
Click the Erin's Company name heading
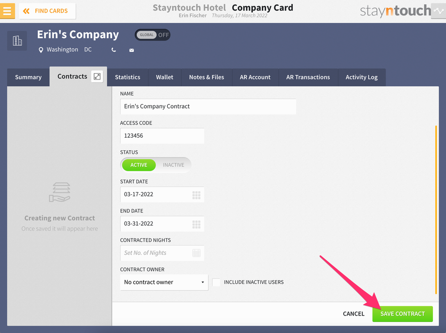pos(78,34)
